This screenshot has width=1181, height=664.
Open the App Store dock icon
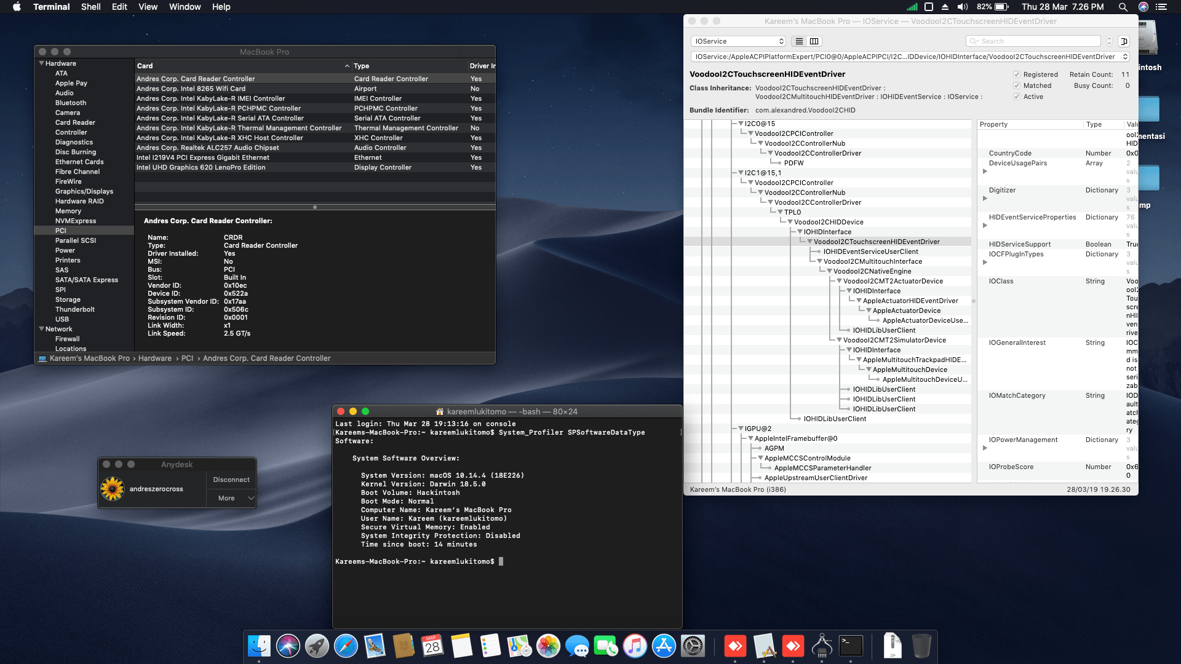click(664, 646)
